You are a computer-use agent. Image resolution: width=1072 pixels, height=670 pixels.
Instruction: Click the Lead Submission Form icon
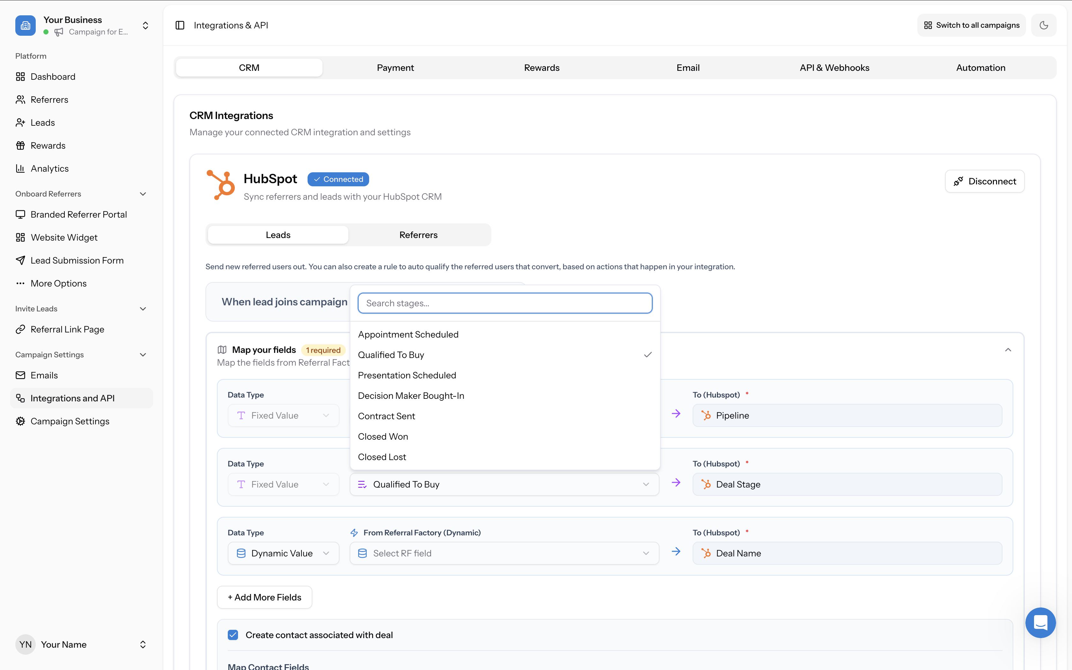(20, 260)
